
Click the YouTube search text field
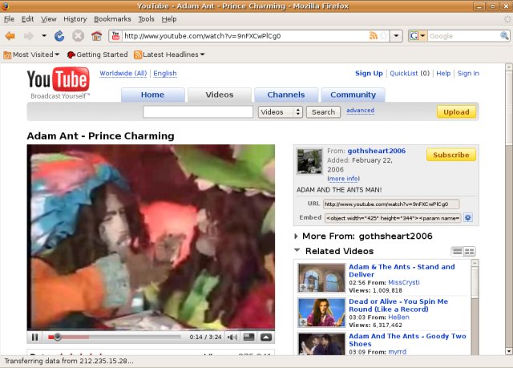[x=198, y=112]
